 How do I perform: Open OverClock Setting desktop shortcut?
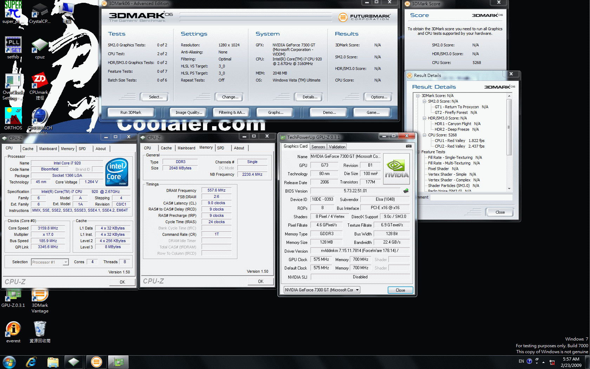pyautogui.click(x=13, y=87)
